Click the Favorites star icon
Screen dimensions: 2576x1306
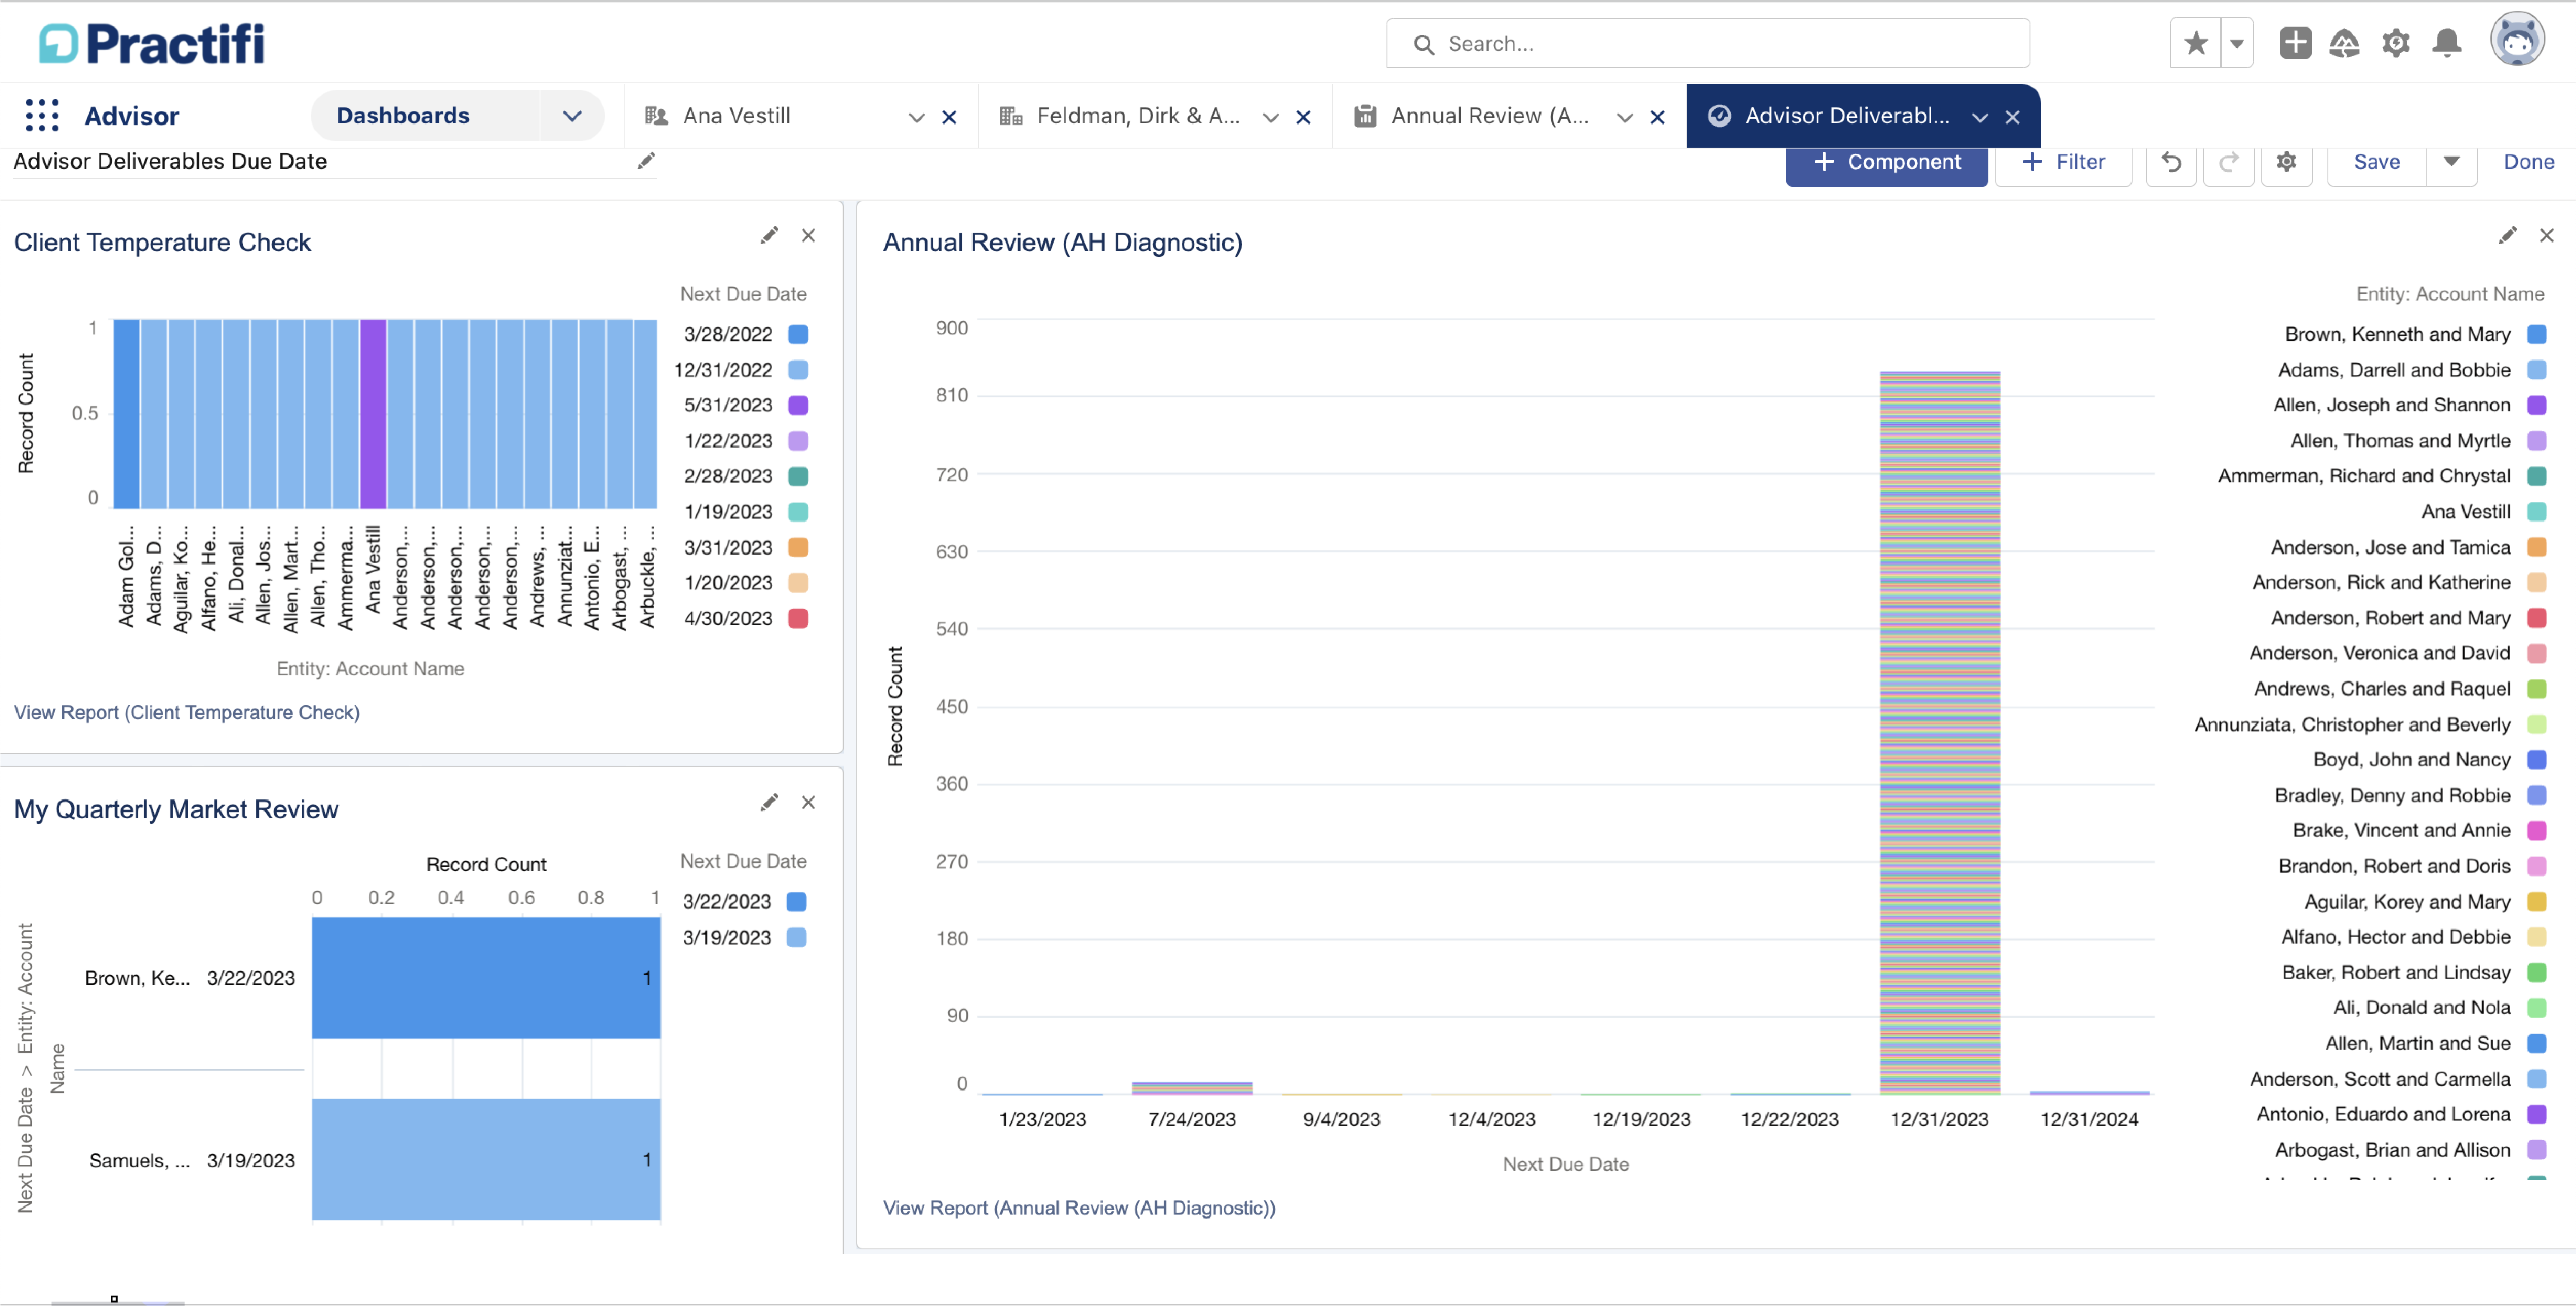tap(2196, 43)
